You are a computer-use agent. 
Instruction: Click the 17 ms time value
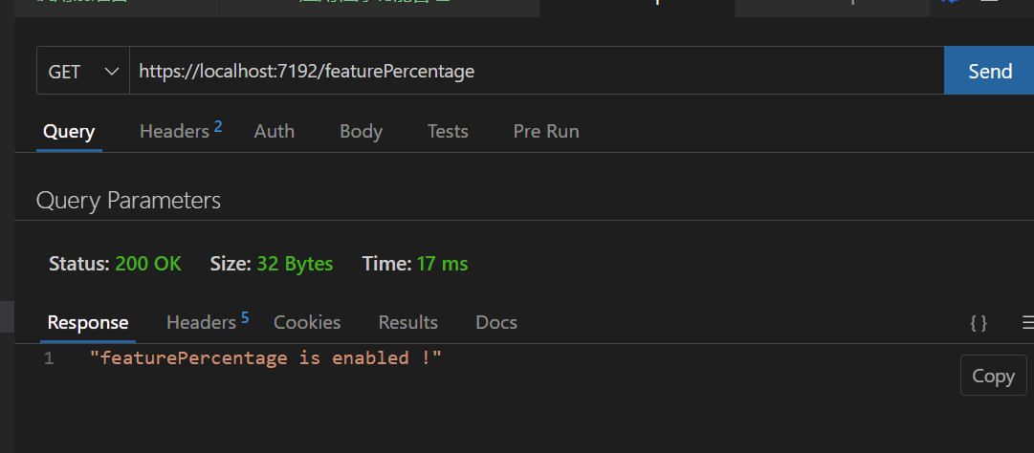point(443,264)
